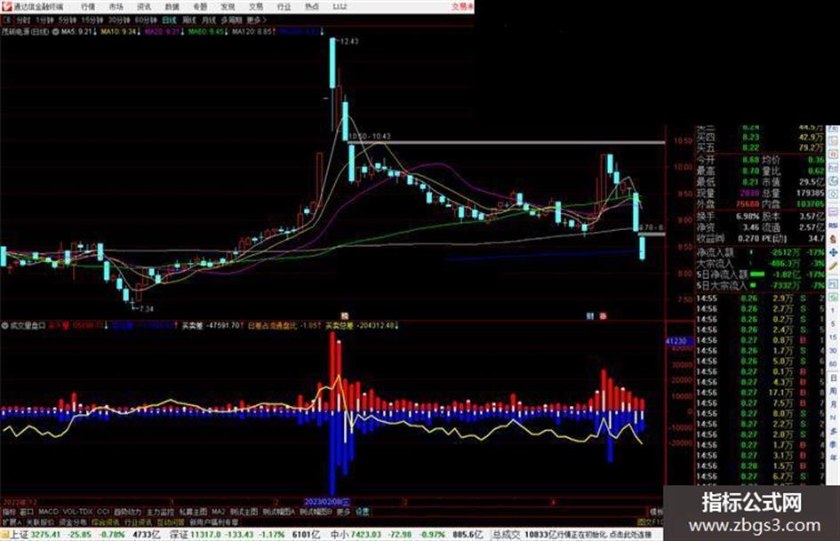The width and height of the screenshot is (840, 541).
Task: Click the RSI icon in right sidebar
Action: pos(833,226)
